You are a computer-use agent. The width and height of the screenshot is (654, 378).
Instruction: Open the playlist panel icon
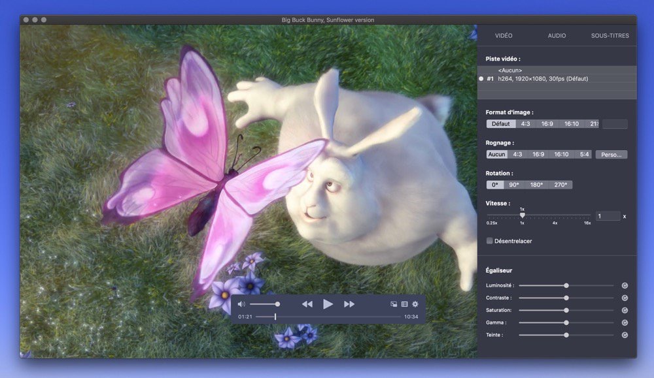click(405, 304)
